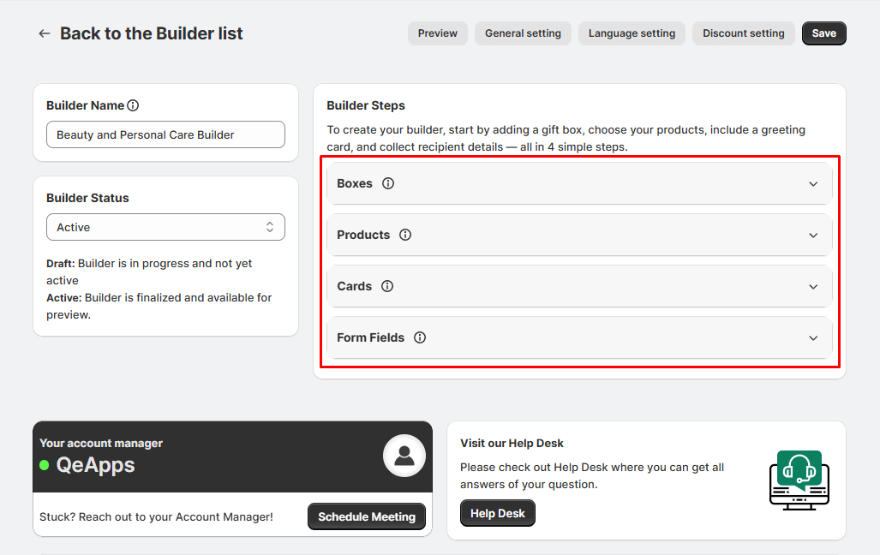Click info icon next to Products

click(x=405, y=235)
